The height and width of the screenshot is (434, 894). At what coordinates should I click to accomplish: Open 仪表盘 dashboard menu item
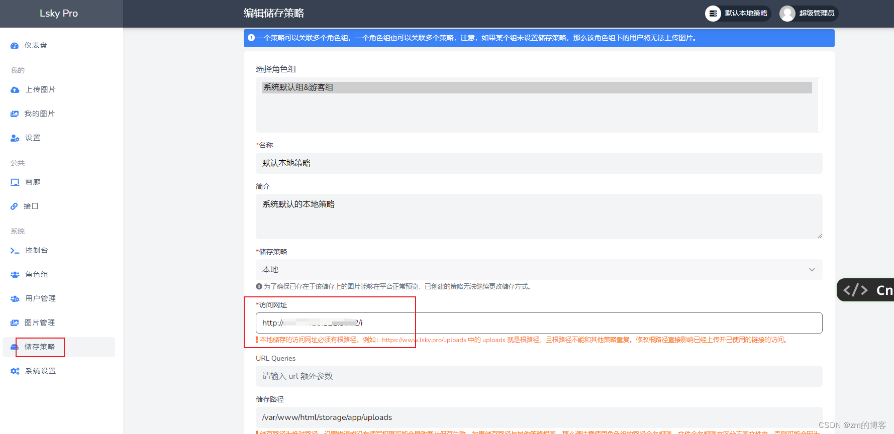pos(59,46)
